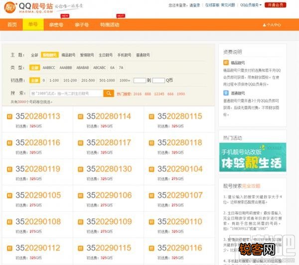The width and height of the screenshot is (299, 265).
Task: Focus the number search text field
Action: [x=67, y=93]
